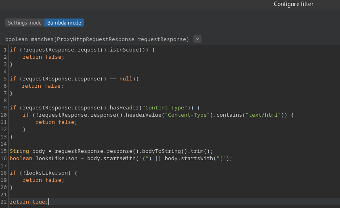
Task: Select Bambda mode toggle
Action: click(64, 23)
